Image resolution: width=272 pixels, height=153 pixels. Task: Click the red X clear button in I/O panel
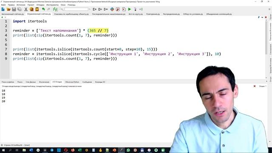tap(255, 86)
